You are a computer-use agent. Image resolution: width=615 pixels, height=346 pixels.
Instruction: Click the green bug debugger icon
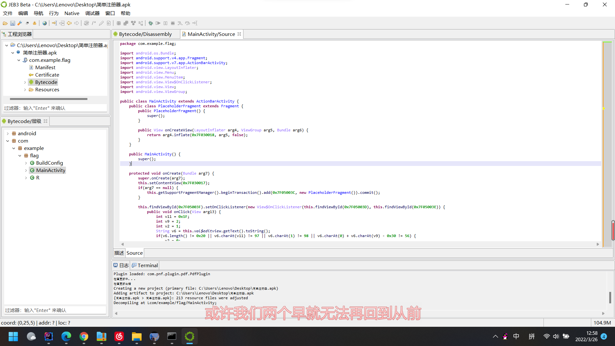point(151,23)
